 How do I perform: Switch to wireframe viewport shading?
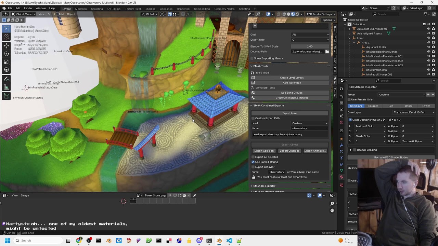point(284,14)
